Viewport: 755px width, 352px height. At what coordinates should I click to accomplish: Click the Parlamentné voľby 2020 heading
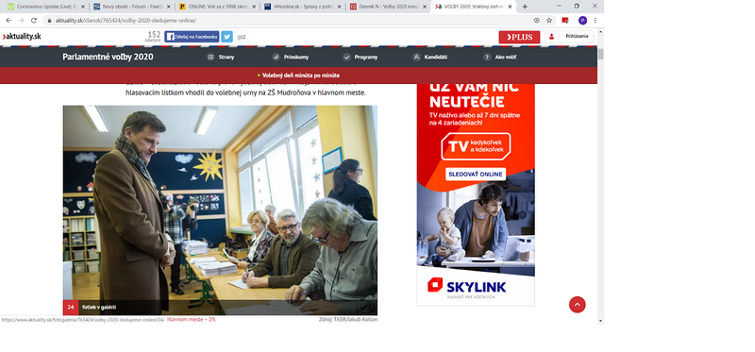click(x=108, y=57)
